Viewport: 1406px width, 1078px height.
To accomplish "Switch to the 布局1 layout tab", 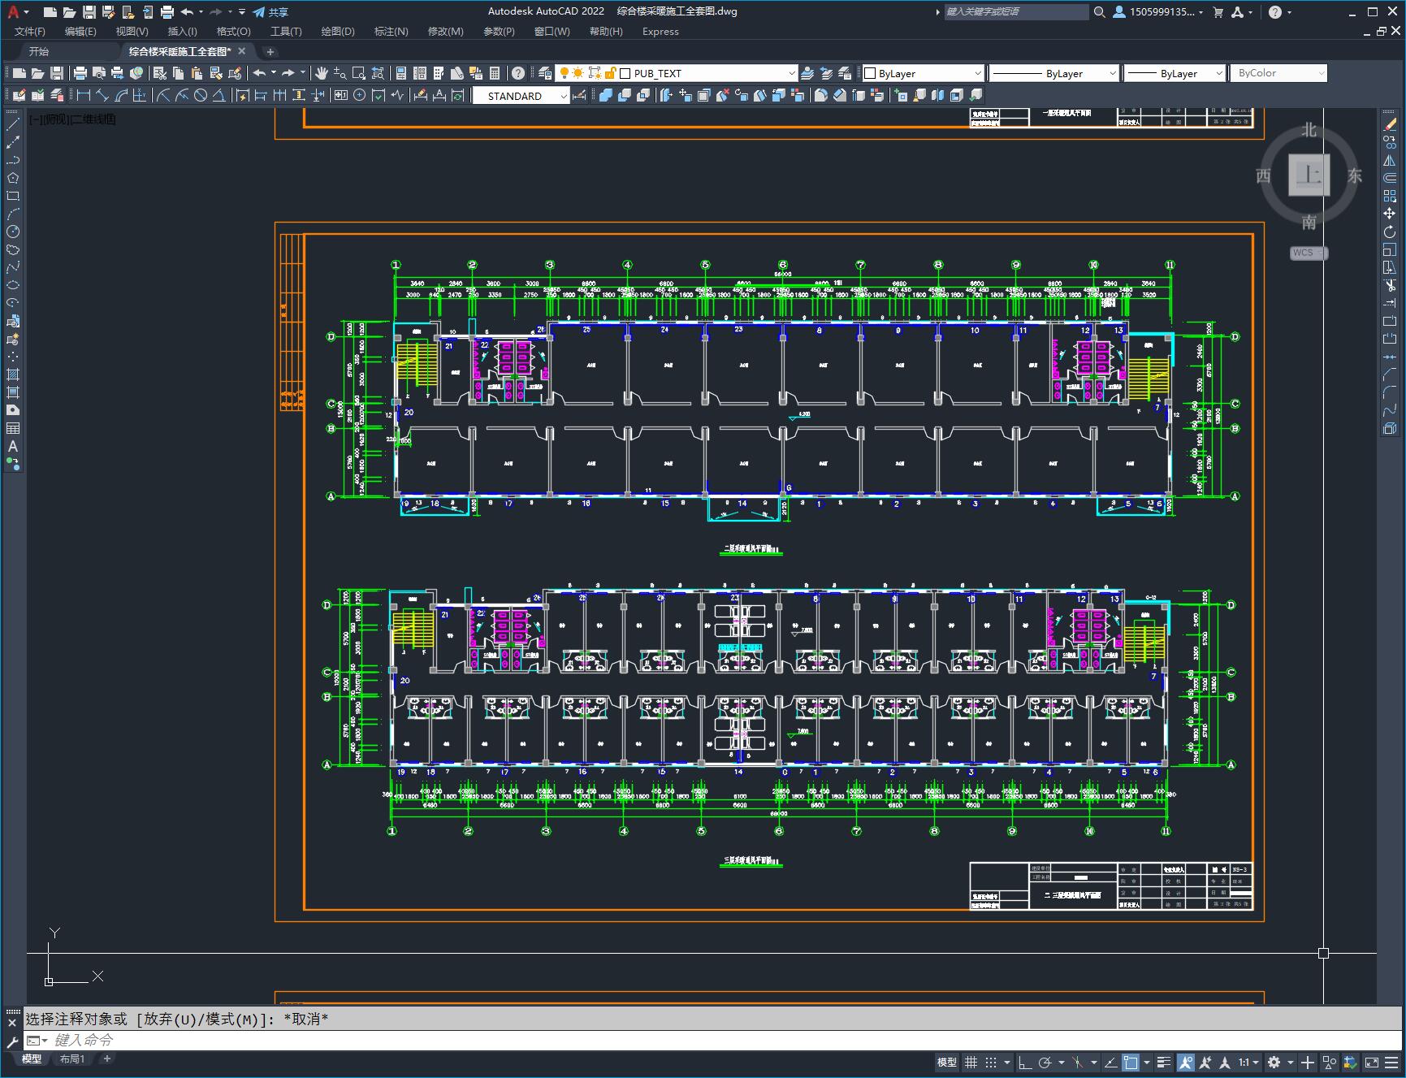I will 72,1059.
